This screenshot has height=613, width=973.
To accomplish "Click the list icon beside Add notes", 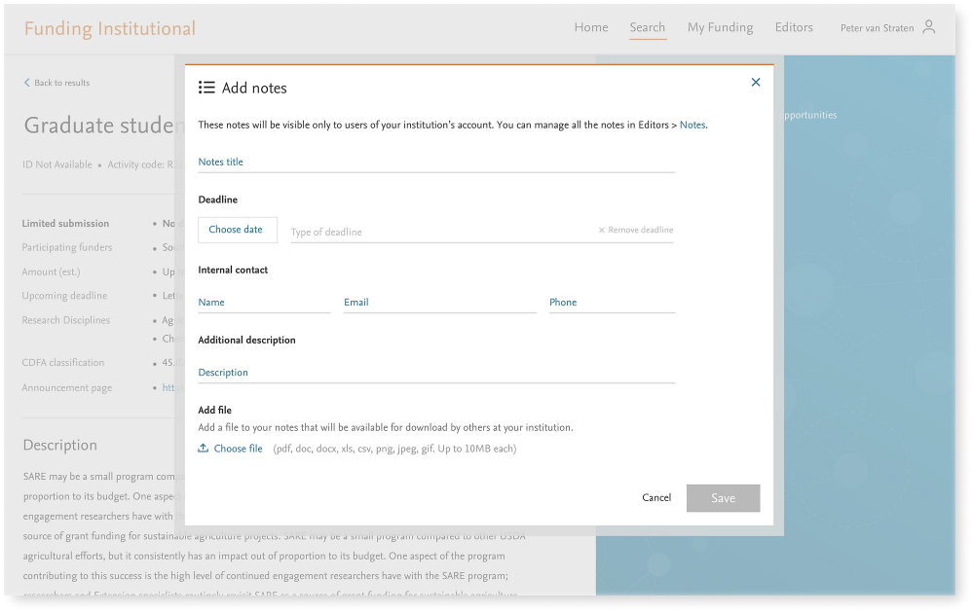I will click(206, 88).
